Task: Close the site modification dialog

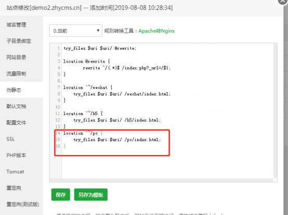Action: 283,2
